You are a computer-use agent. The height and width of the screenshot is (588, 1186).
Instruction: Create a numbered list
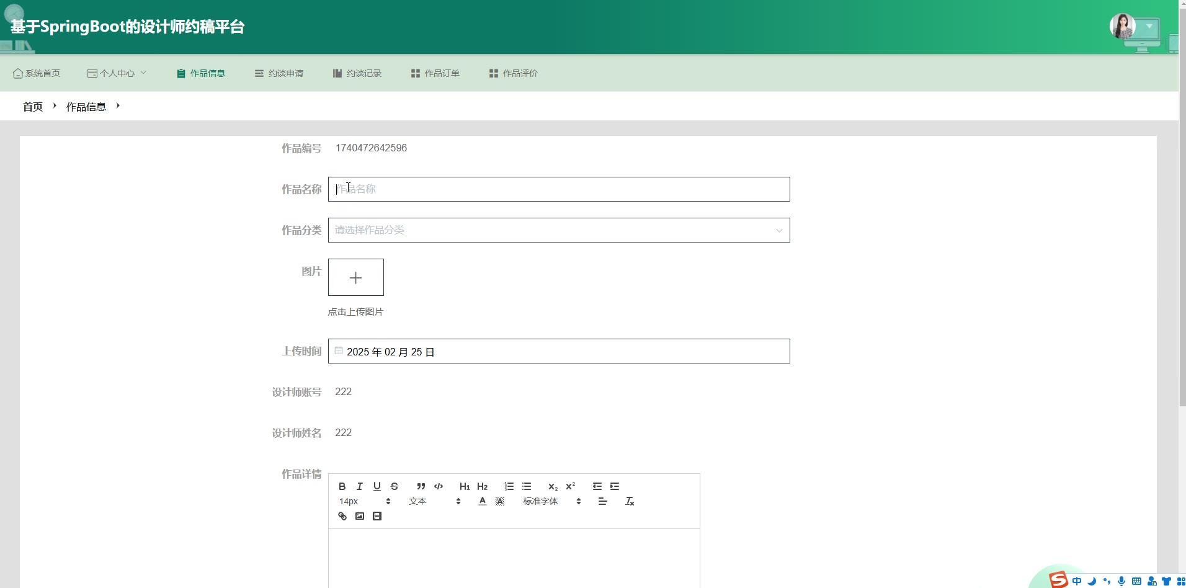[509, 486]
